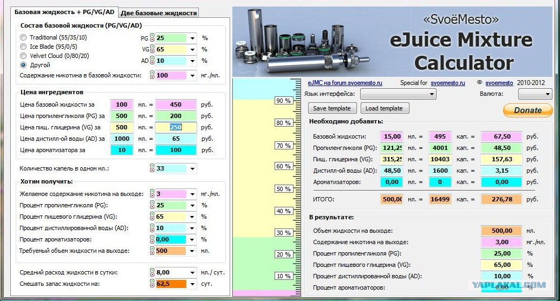Decrease drops per ml with red stepper

click(152, 171)
